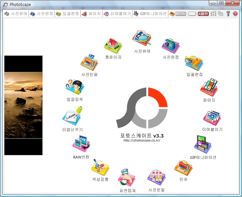Open the 인쇄 orange printer icon

click(x=184, y=168)
